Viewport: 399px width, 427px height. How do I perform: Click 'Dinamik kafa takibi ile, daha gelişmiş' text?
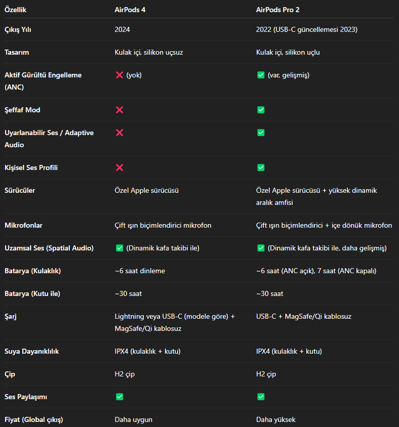[x=327, y=248]
